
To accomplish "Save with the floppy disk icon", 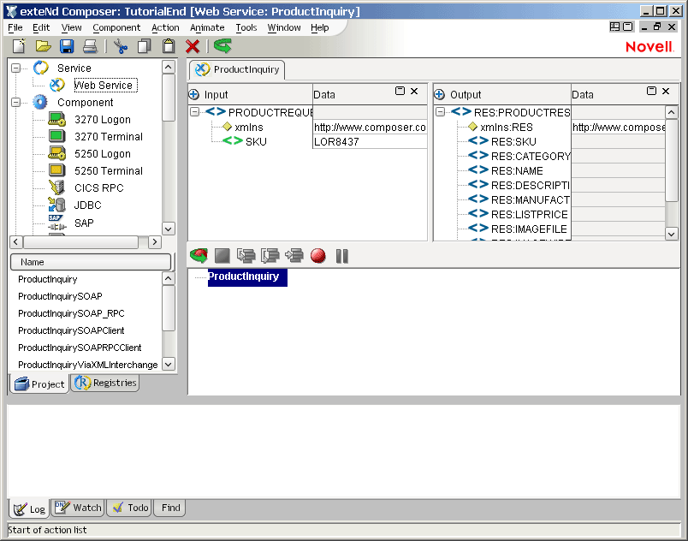I will pyautogui.click(x=67, y=46).
